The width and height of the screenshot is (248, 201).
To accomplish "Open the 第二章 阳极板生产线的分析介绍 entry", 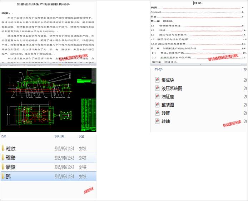I will (x=198, y=48).
